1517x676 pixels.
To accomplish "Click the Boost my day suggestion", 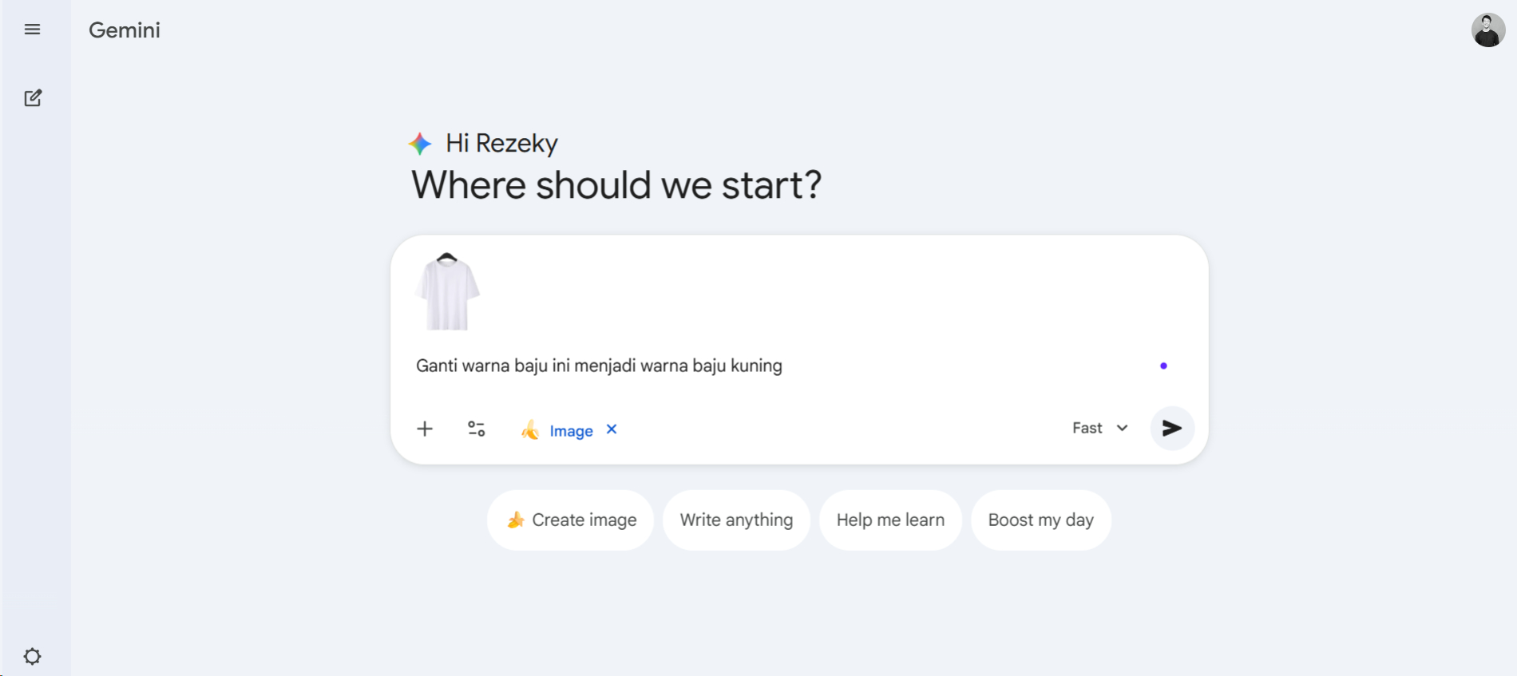I will click(1040, 520).
